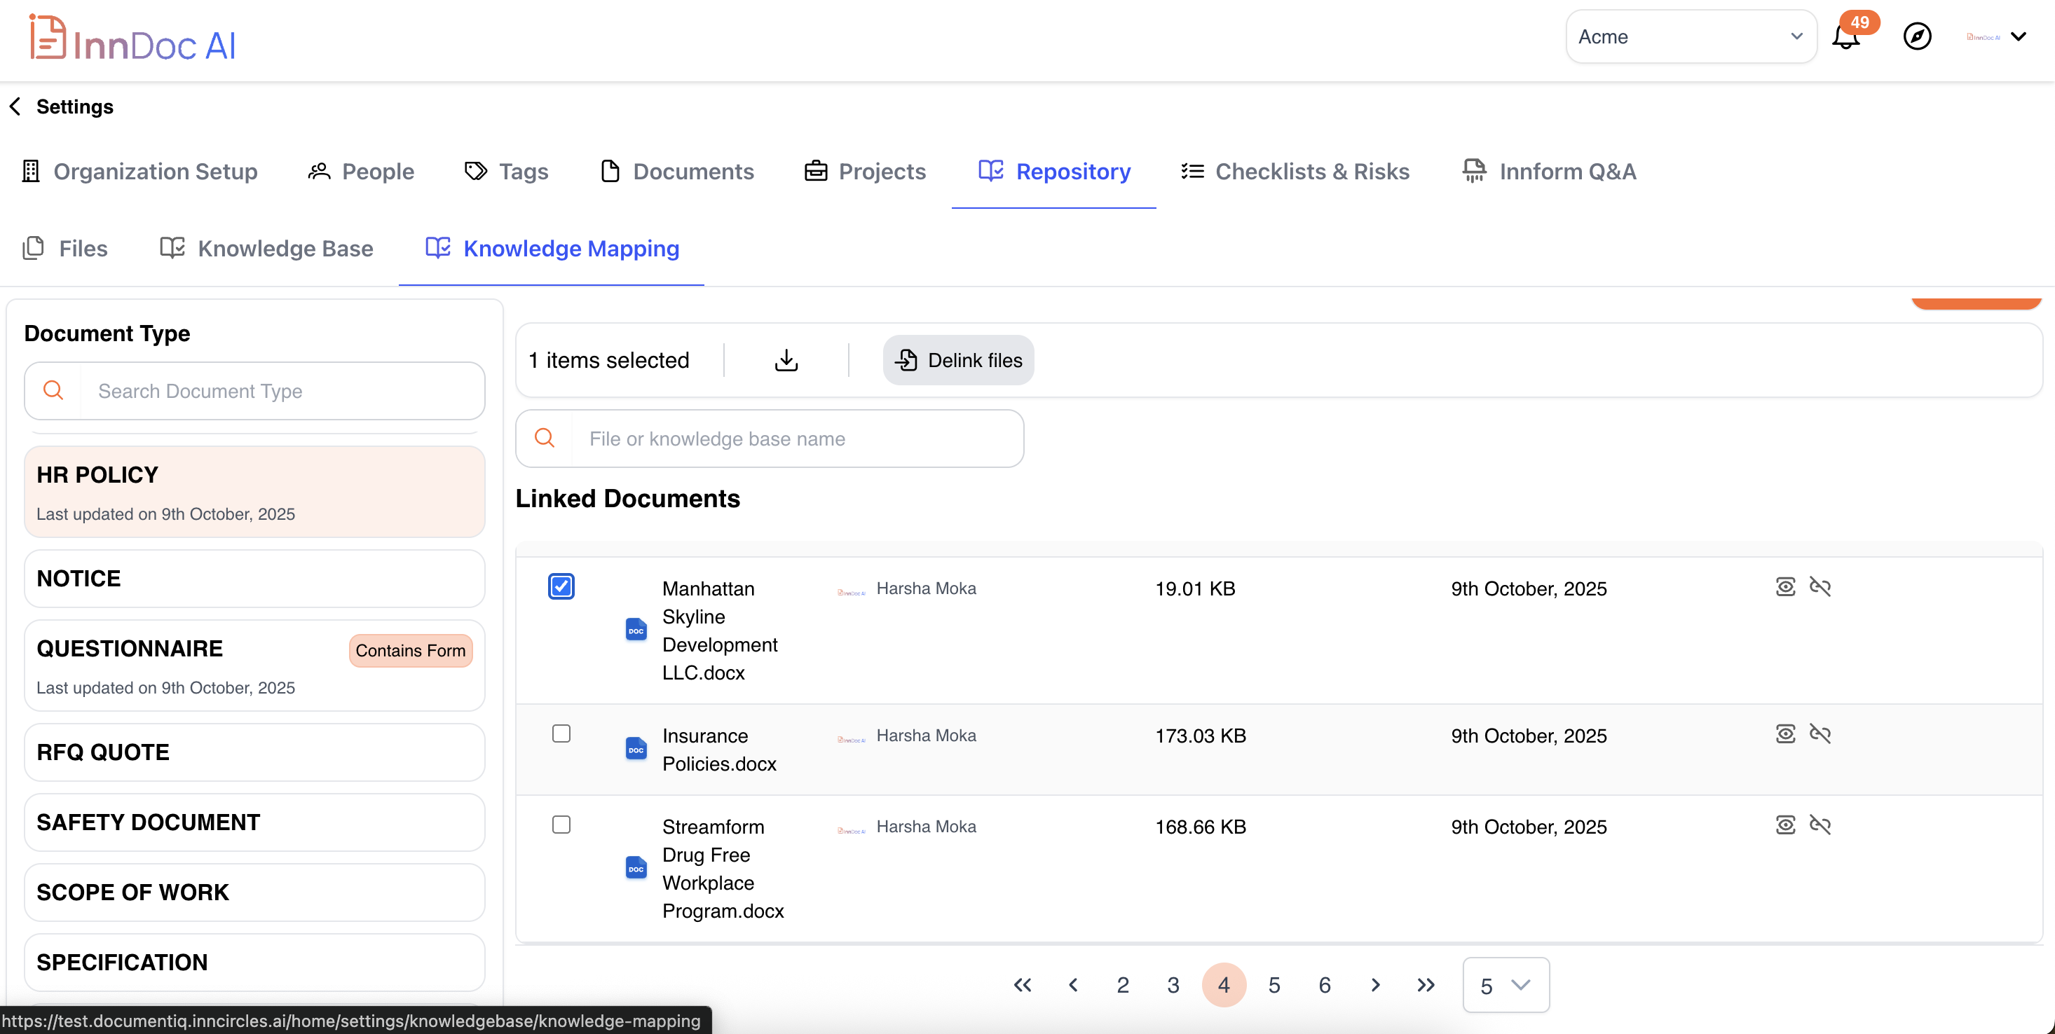Open the Acme organization dropdown
The width and height of the screenshot is (2055, 1034).
1691,36
